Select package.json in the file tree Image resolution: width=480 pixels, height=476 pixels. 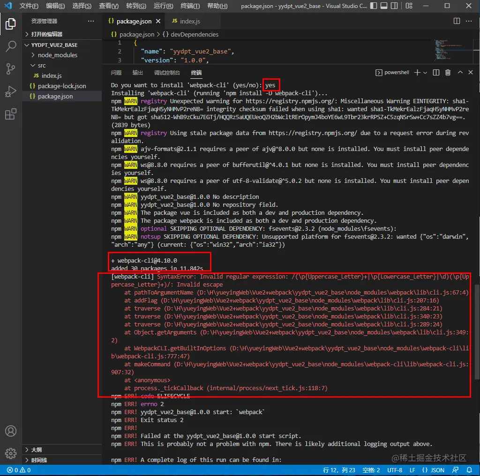point(62,96)
